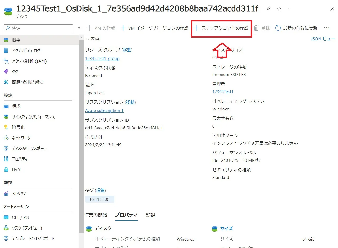The image size is (338, 248).
Task: Open 概要 in sidebar
Action: 39,40
